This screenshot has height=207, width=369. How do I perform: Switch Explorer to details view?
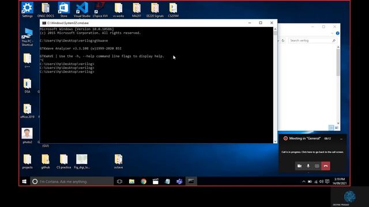point(331,128)
